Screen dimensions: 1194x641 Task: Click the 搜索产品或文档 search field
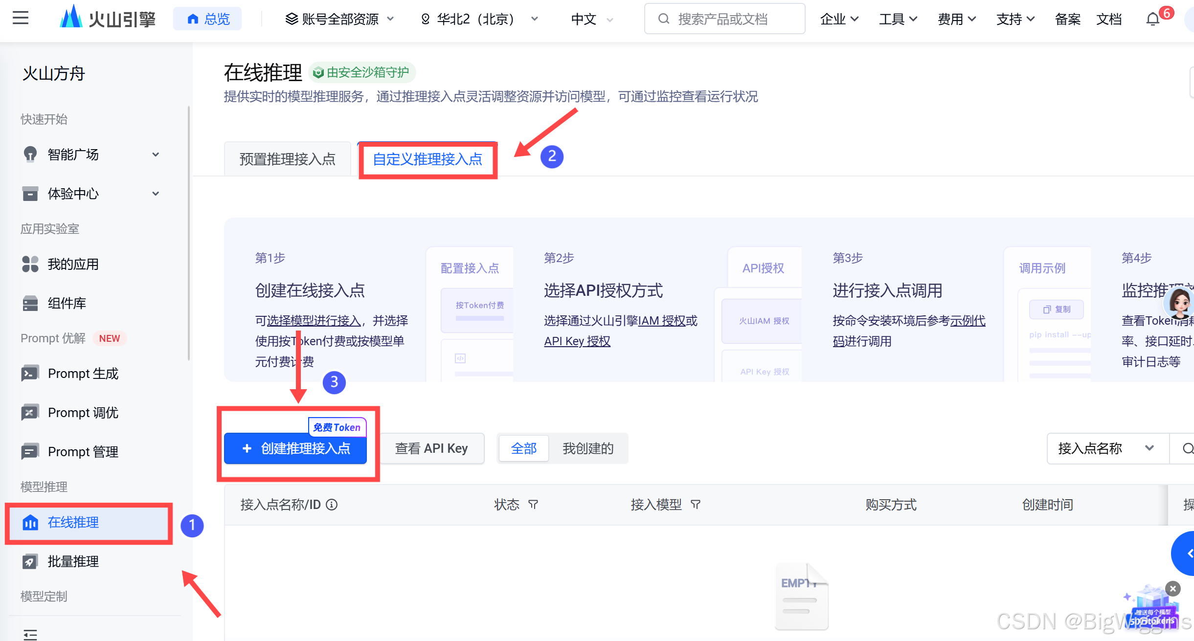(724, 19)
